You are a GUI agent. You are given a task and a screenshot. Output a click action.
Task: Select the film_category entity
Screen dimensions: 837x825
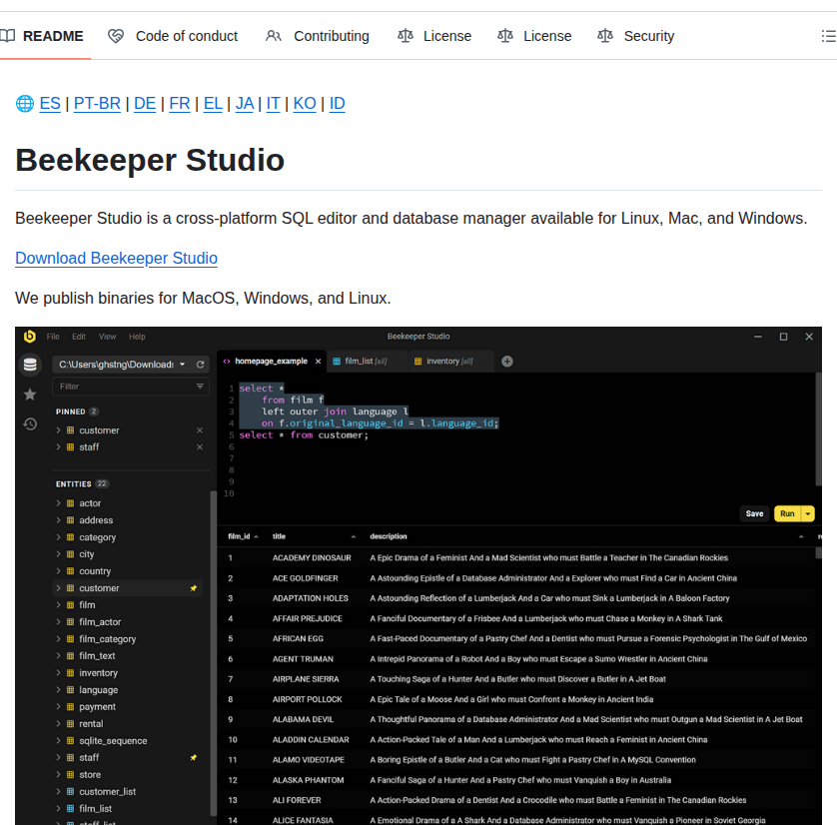pyautogui.click(x=107, y=639)
